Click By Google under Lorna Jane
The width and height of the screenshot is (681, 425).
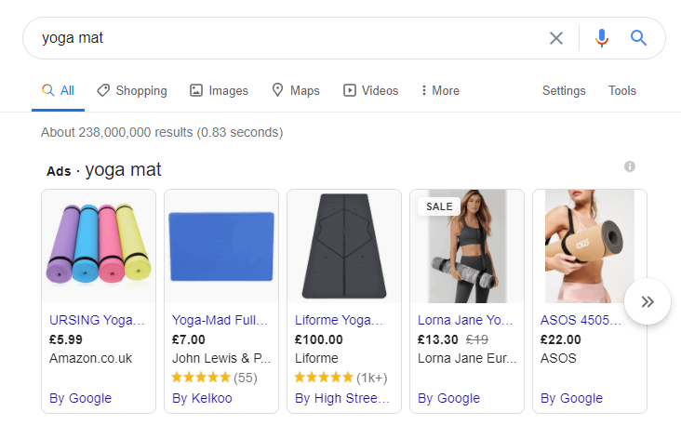click(448, 398)
